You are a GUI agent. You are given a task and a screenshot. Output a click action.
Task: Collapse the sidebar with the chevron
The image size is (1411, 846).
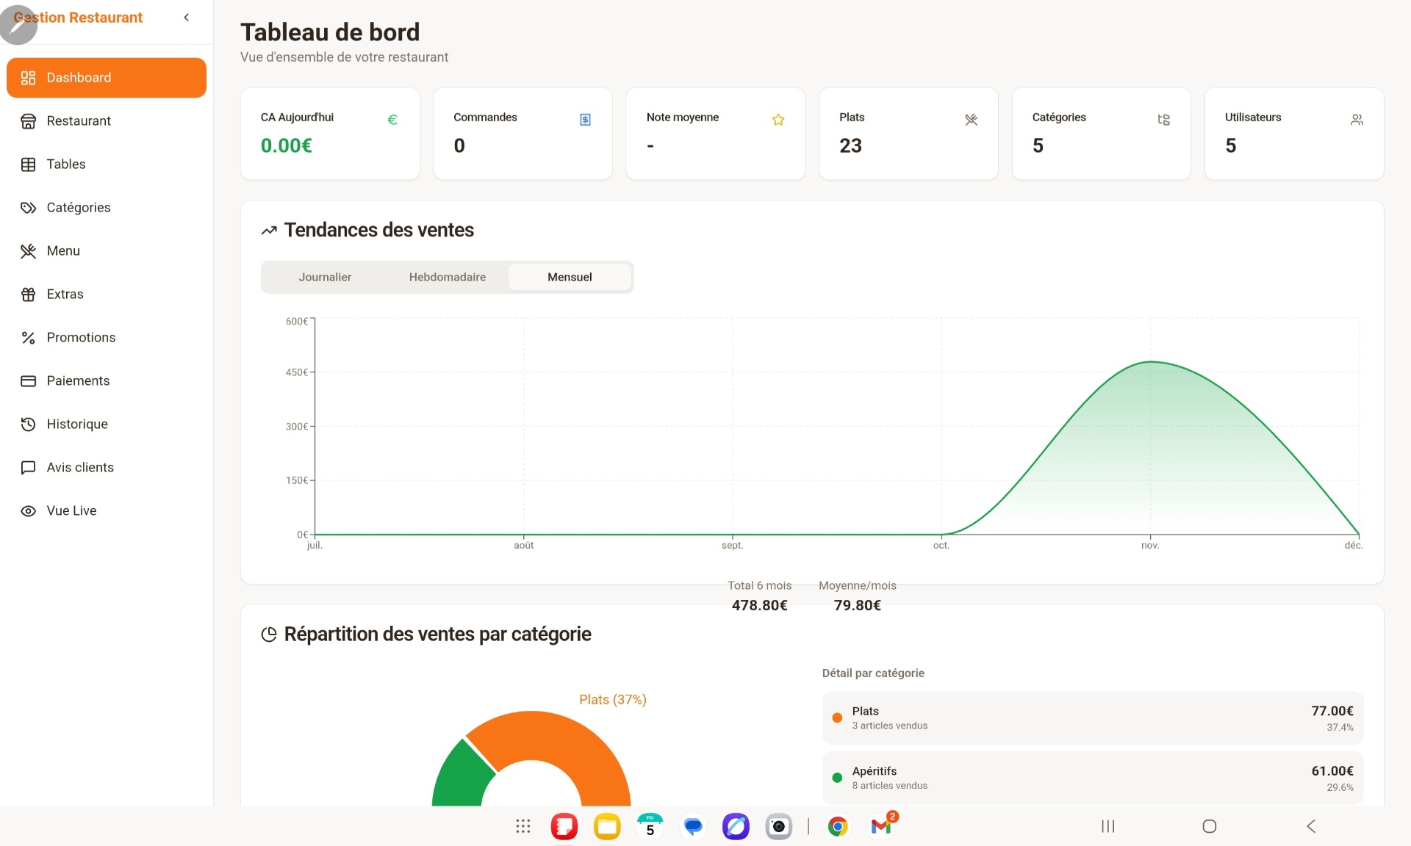(187, 18)
